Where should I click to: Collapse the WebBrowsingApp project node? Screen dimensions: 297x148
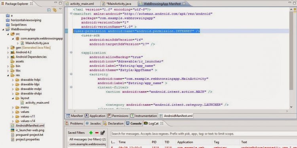(x=3, y=30)
